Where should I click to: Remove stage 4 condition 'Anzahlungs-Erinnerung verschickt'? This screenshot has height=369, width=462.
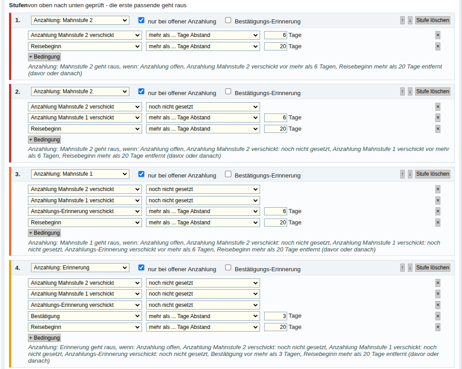coord(438,305)
